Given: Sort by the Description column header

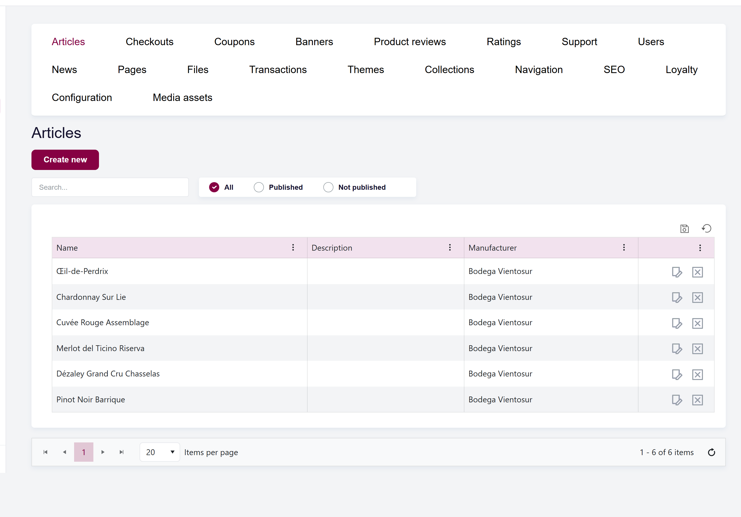Looking at the screenshot, I should coord(332,248).
